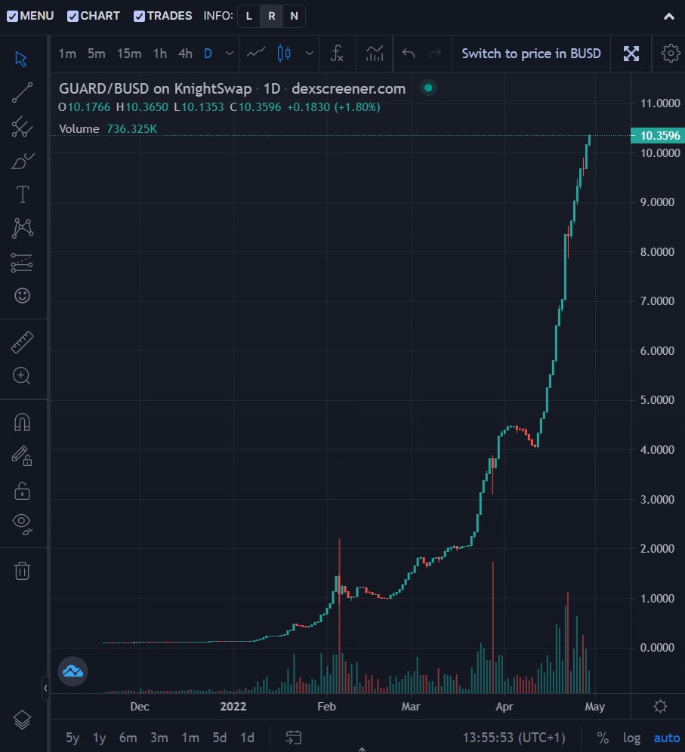Select the D daily timeframe
Image resolution: width=685 pixels, height=752 pixels.
[x=208, y=54]
